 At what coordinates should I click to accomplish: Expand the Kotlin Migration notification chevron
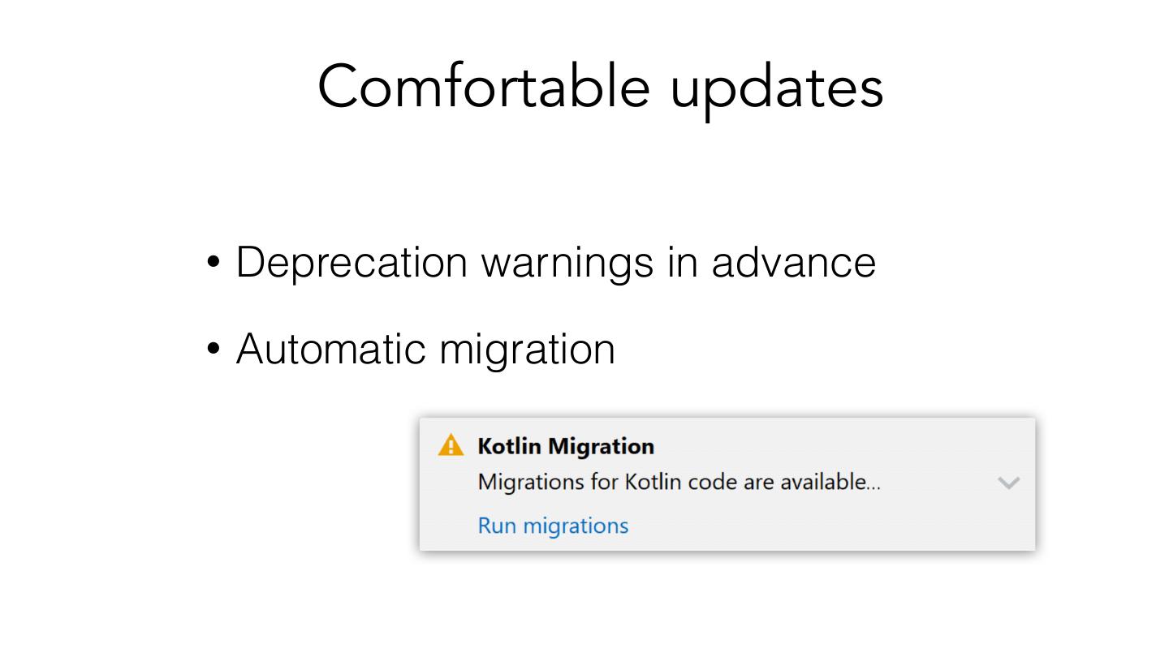1008,483
